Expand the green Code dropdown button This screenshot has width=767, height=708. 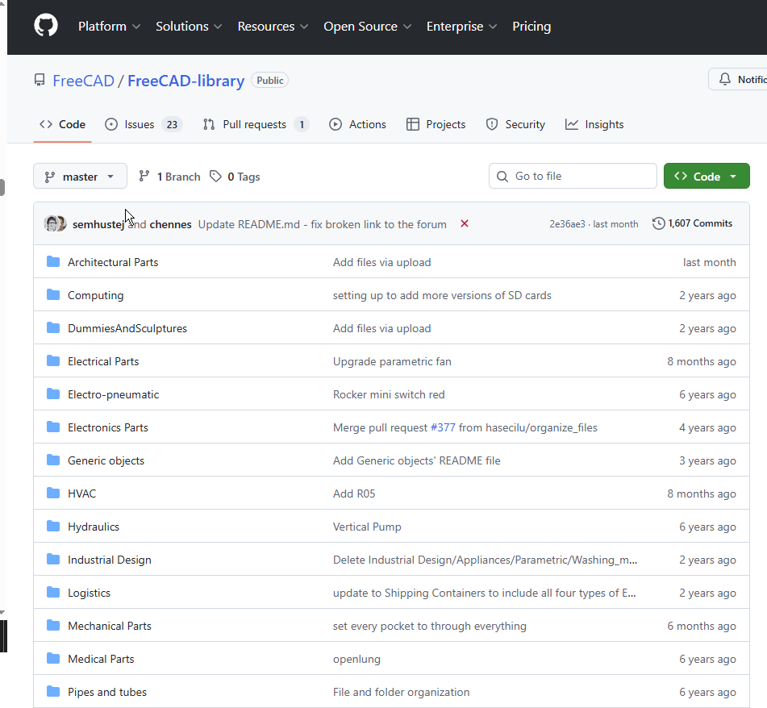click(707, 177)
